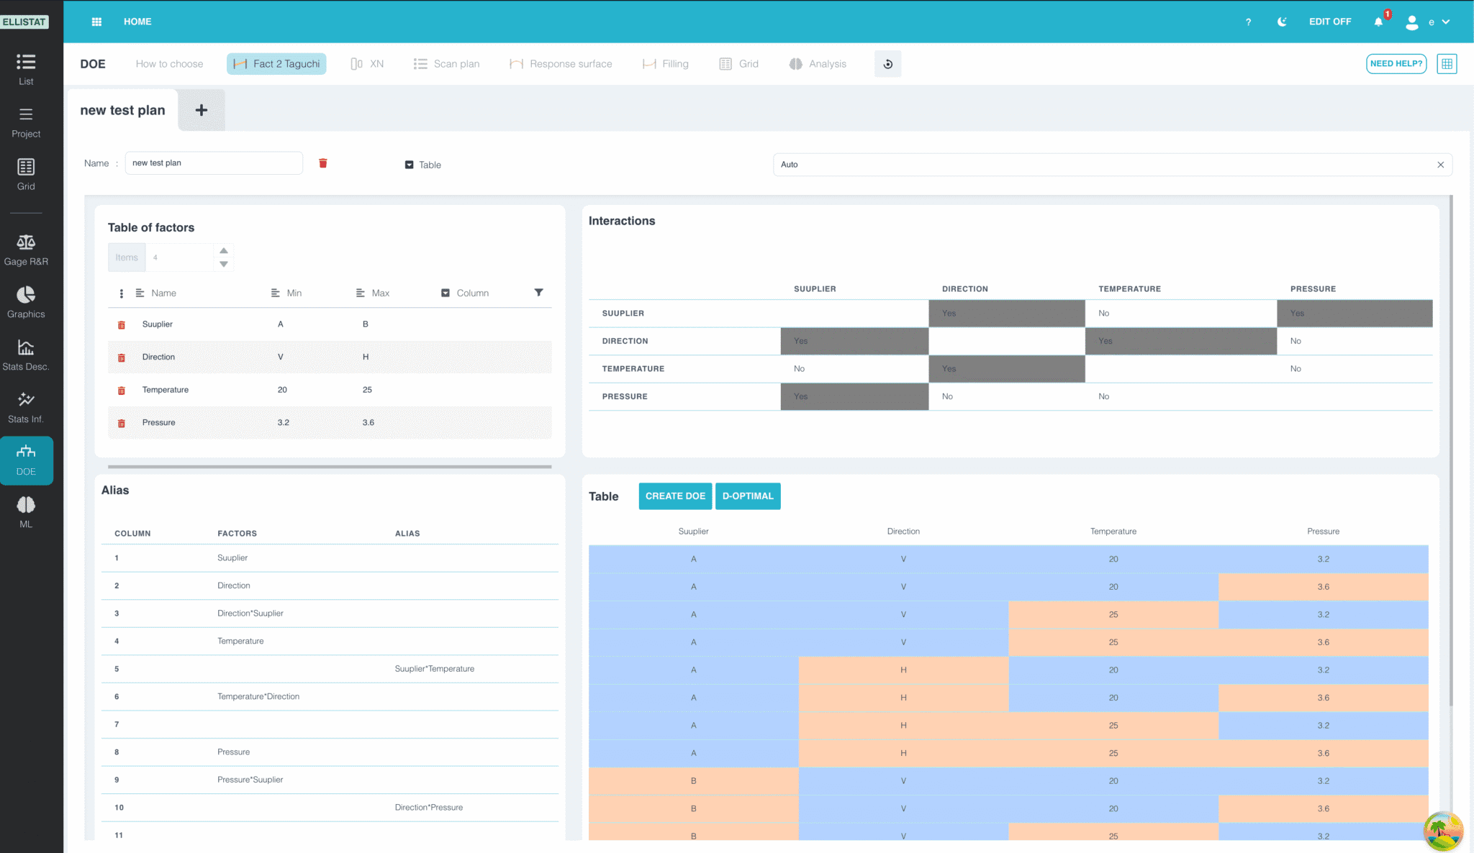The height and width of the screenshot is (853, 1474).
Task: Click the plan Name input field
Action: 214,163
